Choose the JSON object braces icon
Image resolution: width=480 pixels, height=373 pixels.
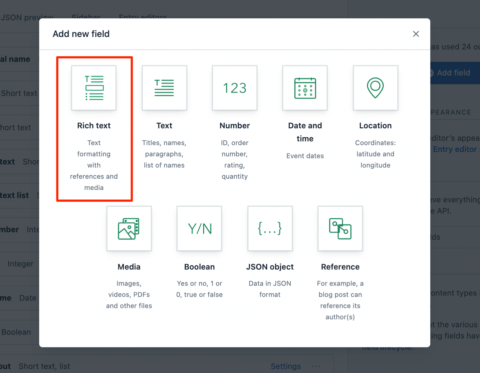(x=270, y=229)
